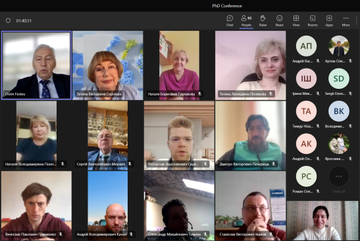View all remaining participants
The height and width of the screenshot is (241, 360).
339,192
